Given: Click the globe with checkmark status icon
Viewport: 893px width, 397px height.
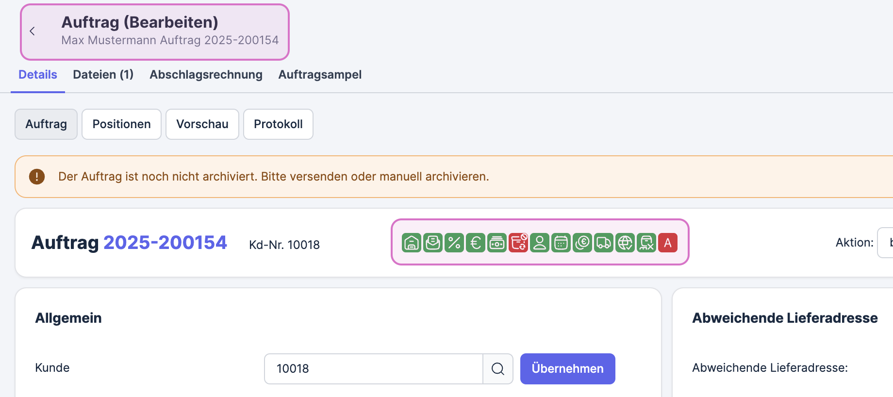Looking at the screenshot, I should coord(625,243).
